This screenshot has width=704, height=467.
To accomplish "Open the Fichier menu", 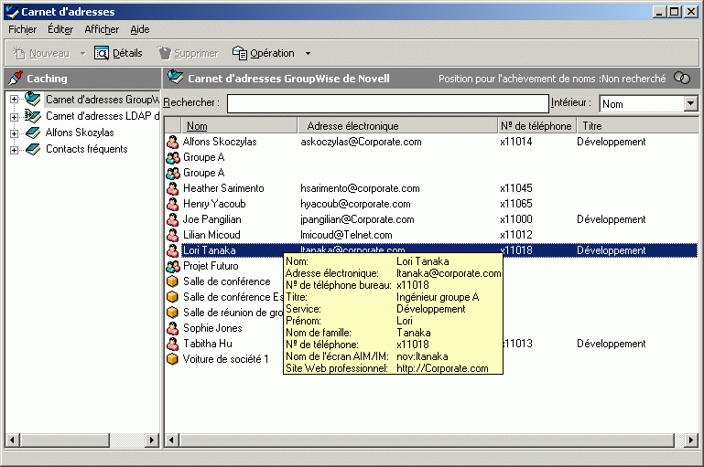I will pos(23,29).
